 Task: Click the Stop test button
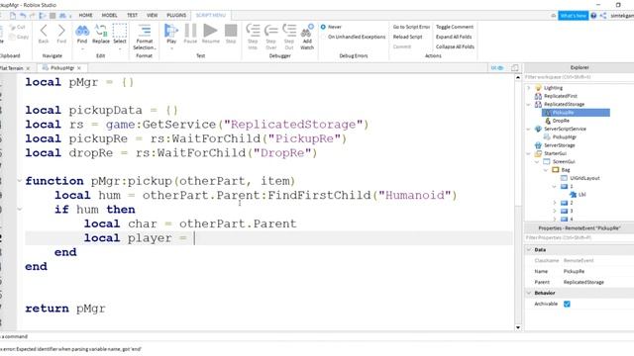(231, 31)
